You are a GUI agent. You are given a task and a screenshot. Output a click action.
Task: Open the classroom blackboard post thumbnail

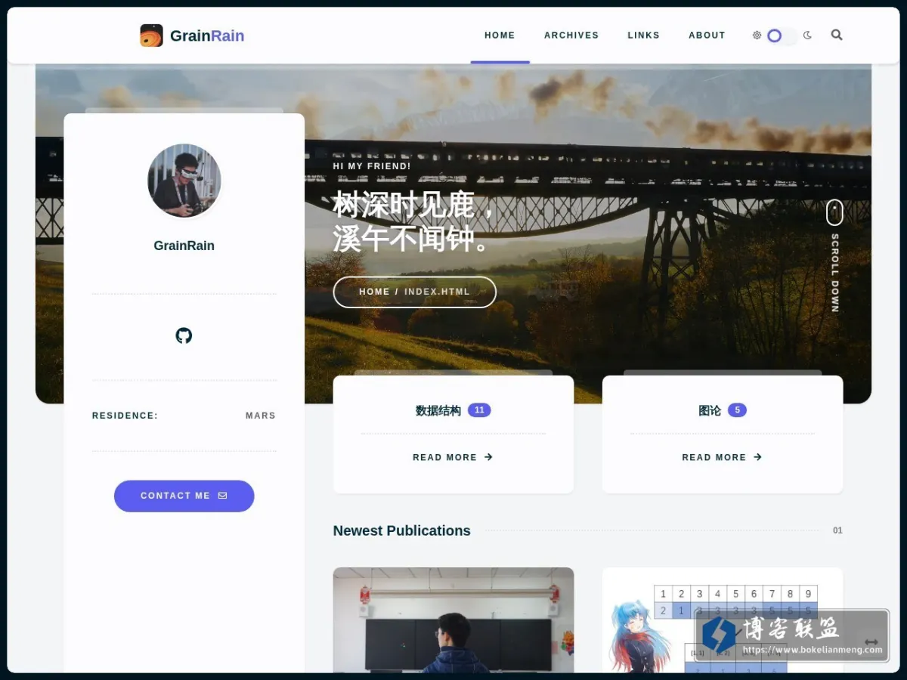(x=453, y=620)
